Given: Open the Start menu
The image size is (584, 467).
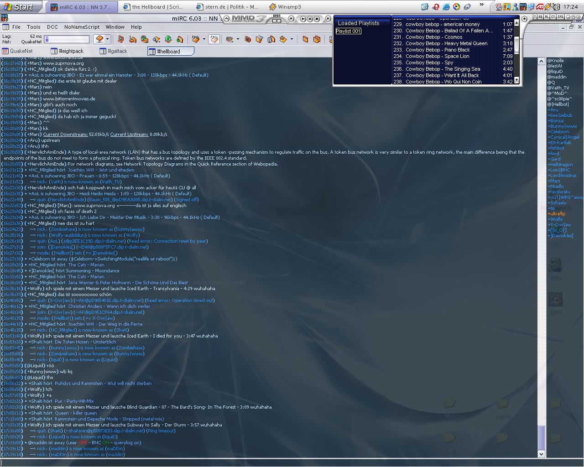Looking at the screenshot, I should pyautogui.click(x=18, y=6).
